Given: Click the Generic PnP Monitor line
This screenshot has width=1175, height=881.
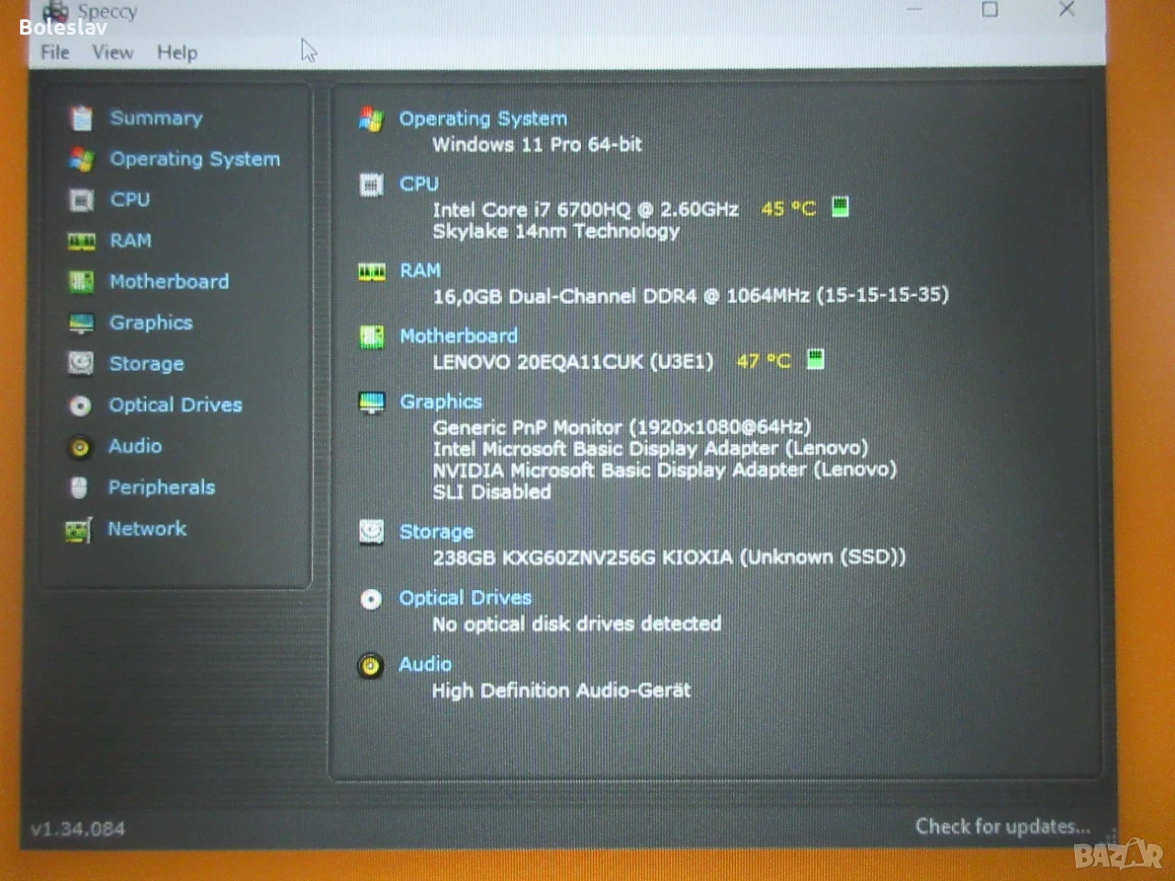Looking at the screenshot, I should pos(622,427).
